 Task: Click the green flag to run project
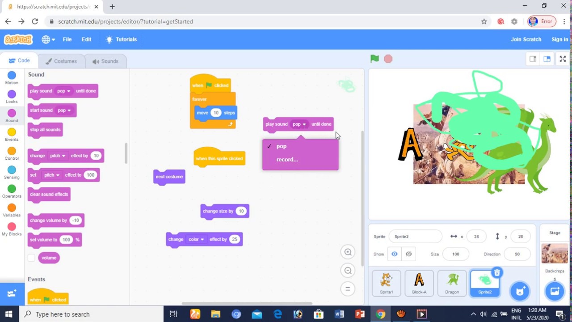pyautogui.click(x=374, y=59)
